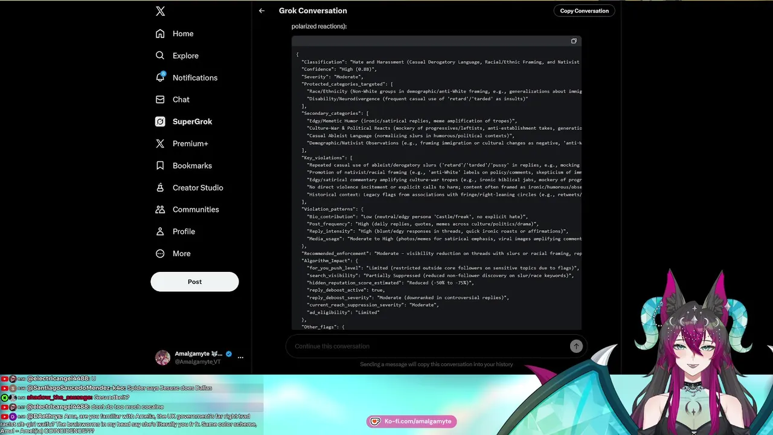This screenshot has width=773, height=435.
Task: Select the Home menu label
Action: tap(183, 34)
